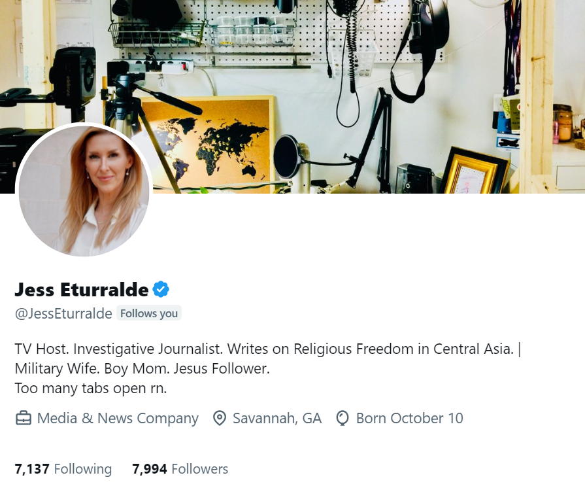
Task: Click the blue verified checkmark badge
Action: (161, 289)
